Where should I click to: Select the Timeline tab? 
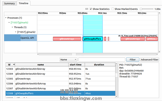click(x=23, y=3)
